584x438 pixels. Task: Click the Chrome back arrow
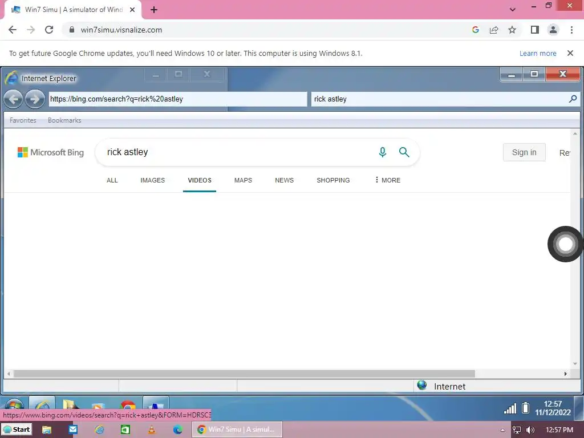coord(13,30)
